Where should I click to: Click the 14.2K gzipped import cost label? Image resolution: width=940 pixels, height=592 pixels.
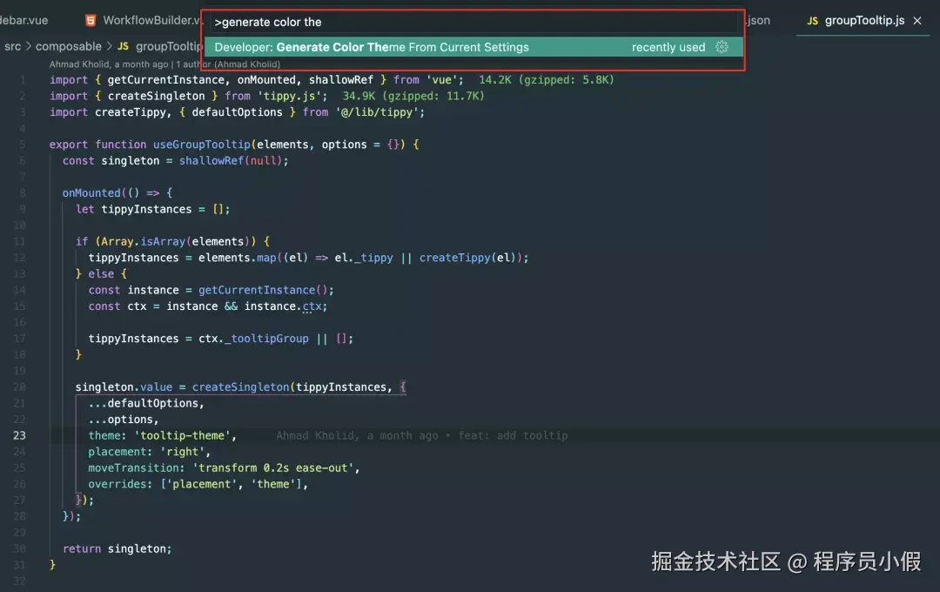(546, 80)
